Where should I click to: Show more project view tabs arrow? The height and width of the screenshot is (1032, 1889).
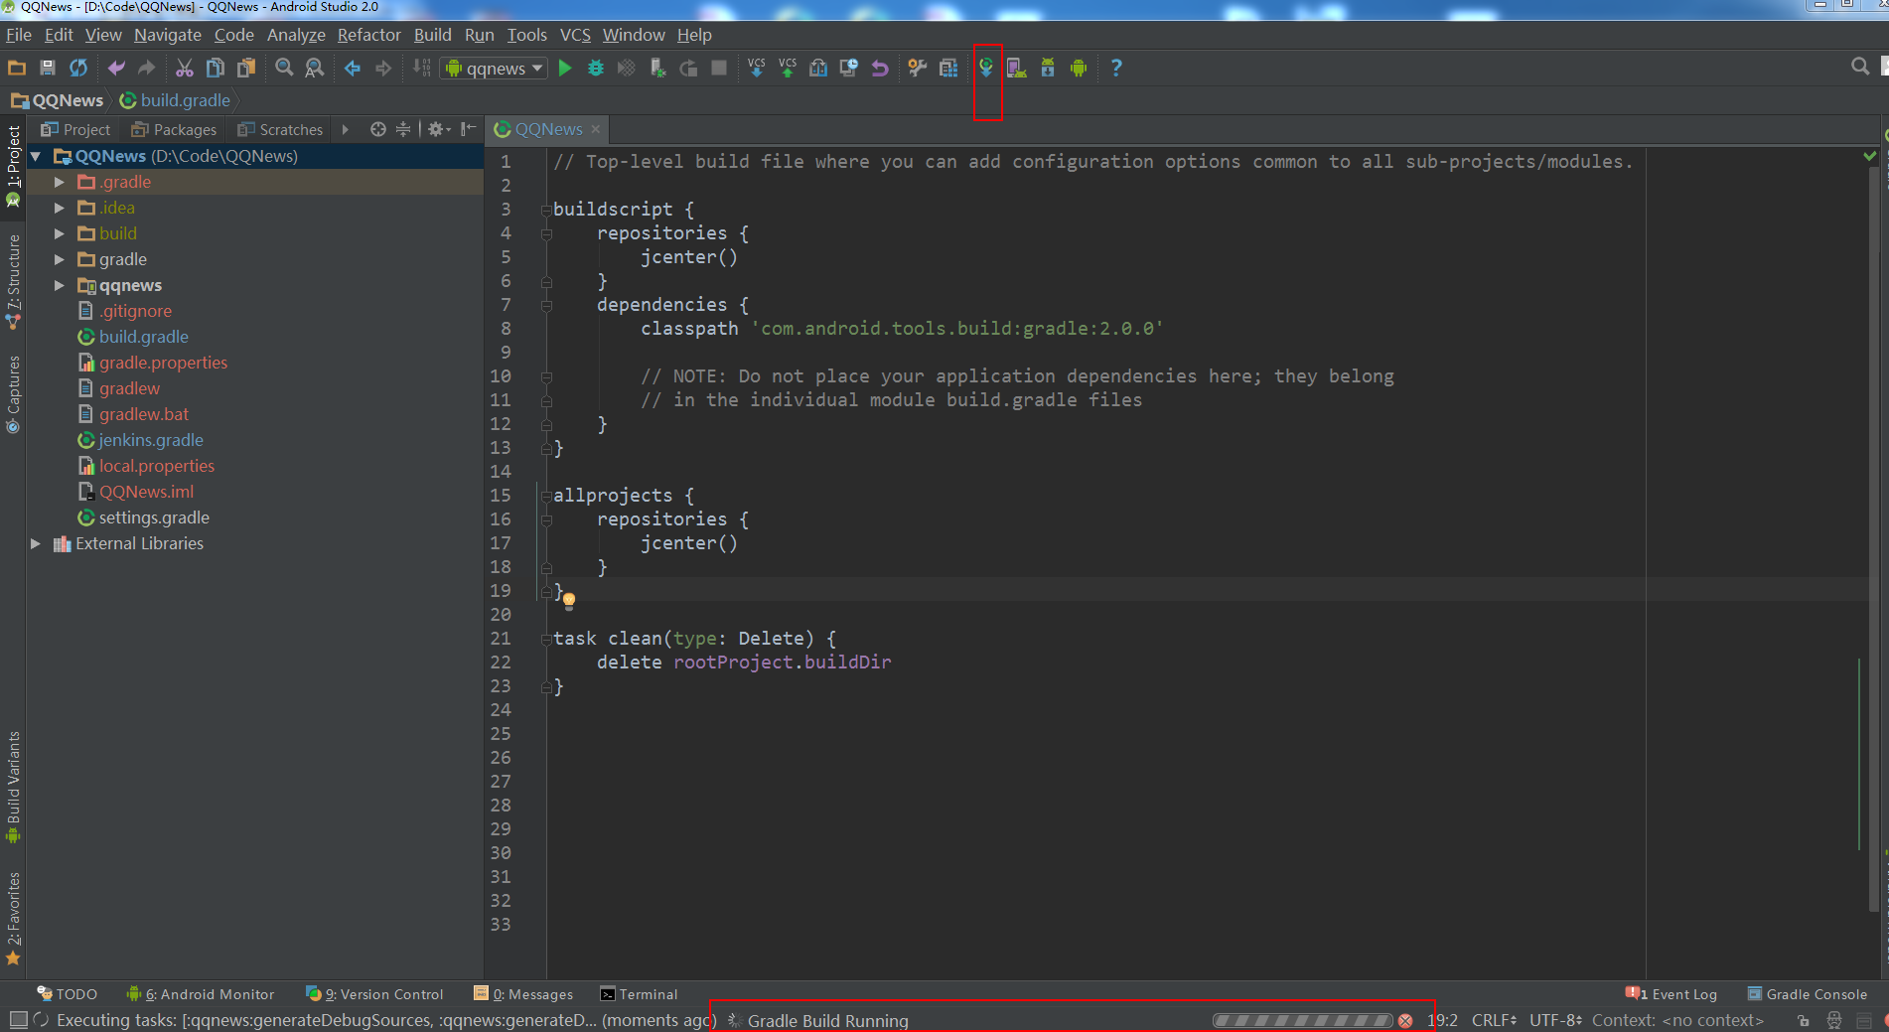pos(345,129)
